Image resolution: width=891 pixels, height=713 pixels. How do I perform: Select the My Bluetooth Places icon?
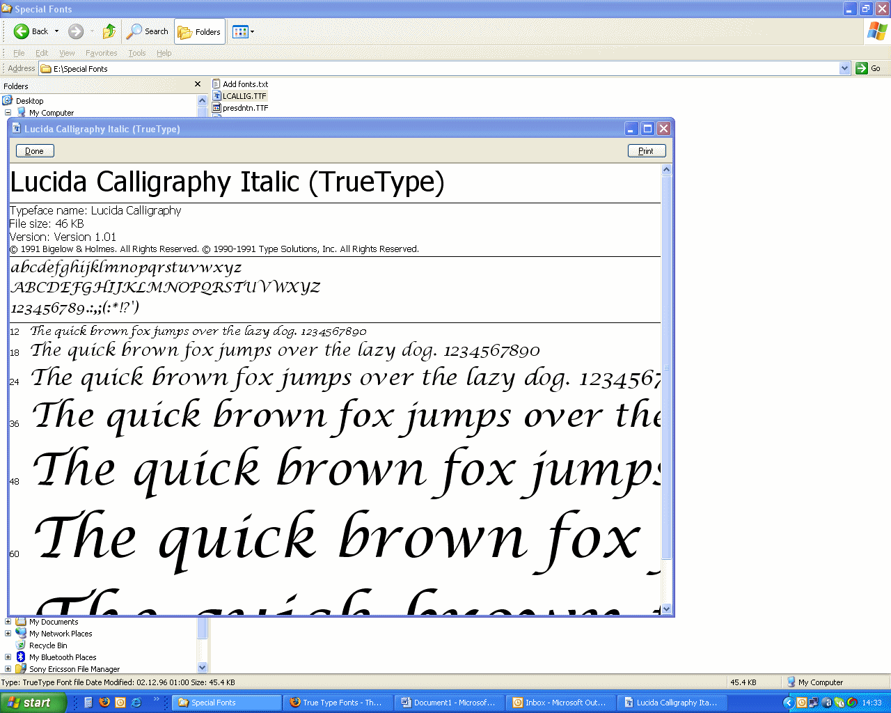pos(21,657)
